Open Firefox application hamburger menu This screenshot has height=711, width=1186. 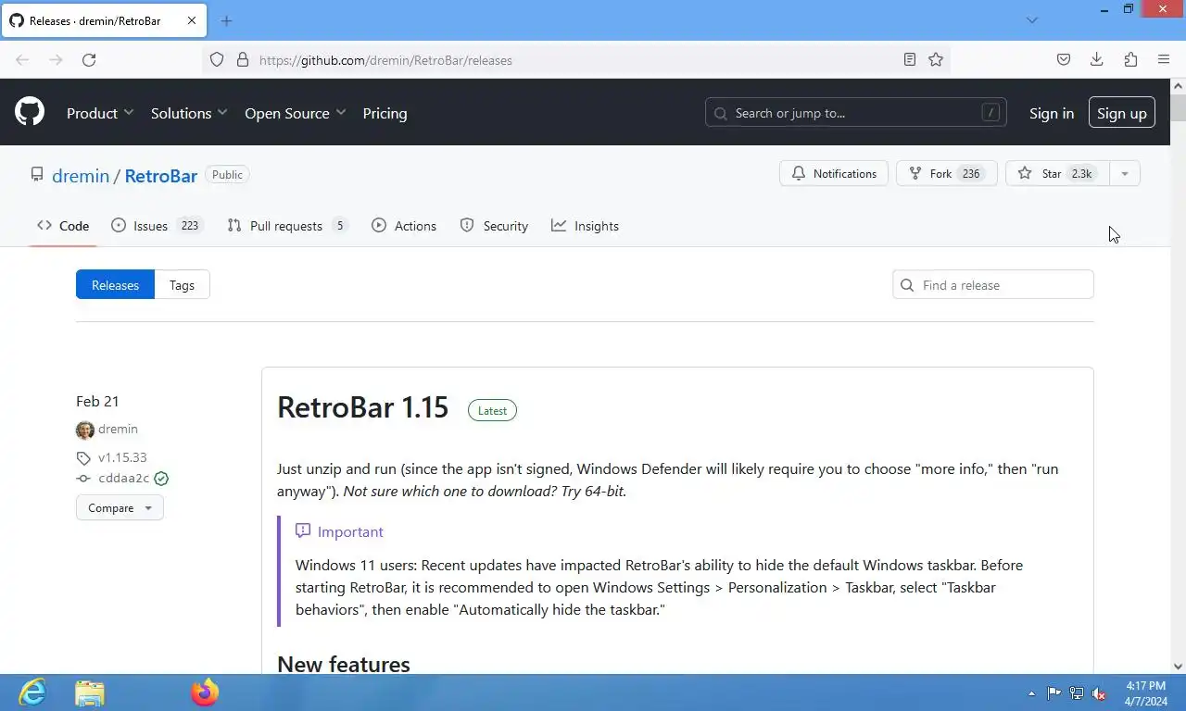1164,59
